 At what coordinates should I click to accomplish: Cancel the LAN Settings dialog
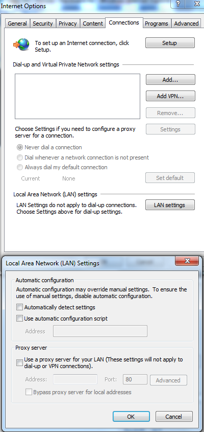tap(174, 417)
